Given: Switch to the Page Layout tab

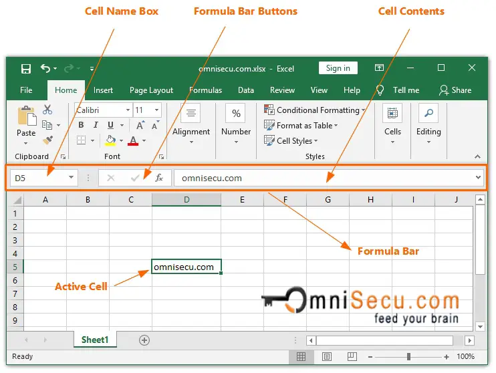Looking at the screenshot, I should [151, 90].
